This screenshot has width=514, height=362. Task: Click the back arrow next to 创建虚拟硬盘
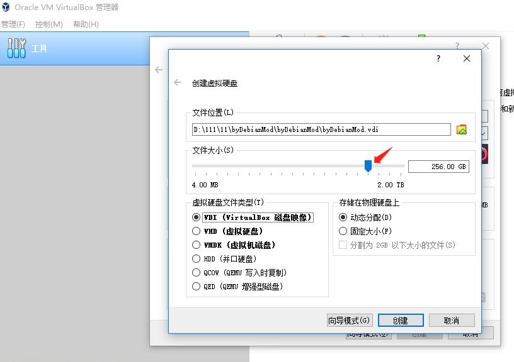[x=178, y=82]
